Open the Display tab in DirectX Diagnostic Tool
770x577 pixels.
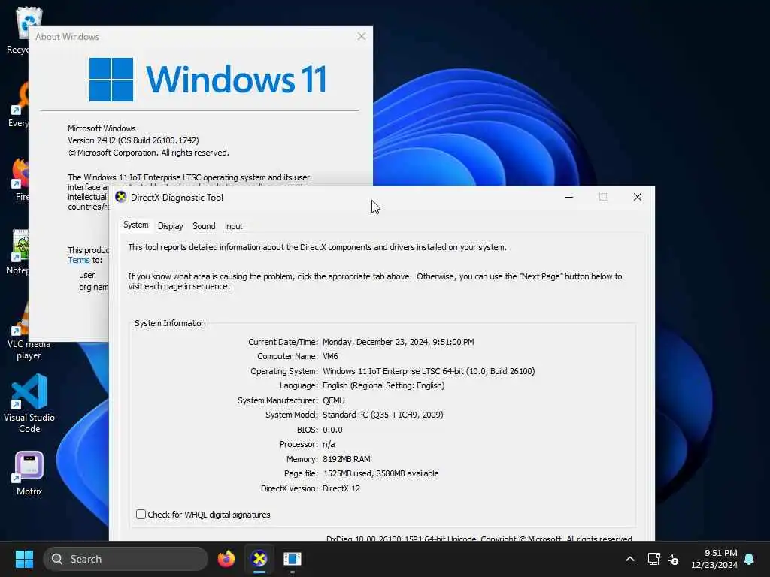(x=171, y=226)
